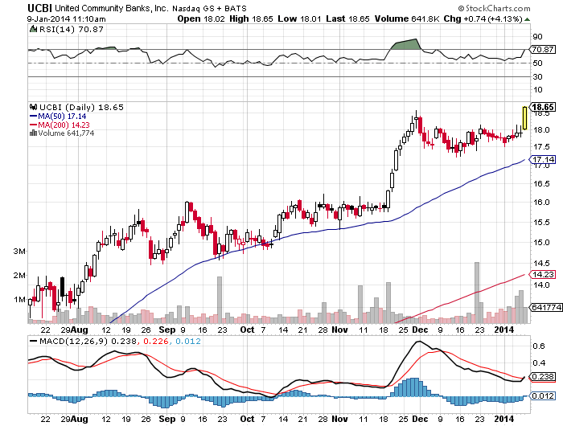The image size is (563, 426).
Task: Click the shaded green RSI overbought peak
Action: pos(406,43)
